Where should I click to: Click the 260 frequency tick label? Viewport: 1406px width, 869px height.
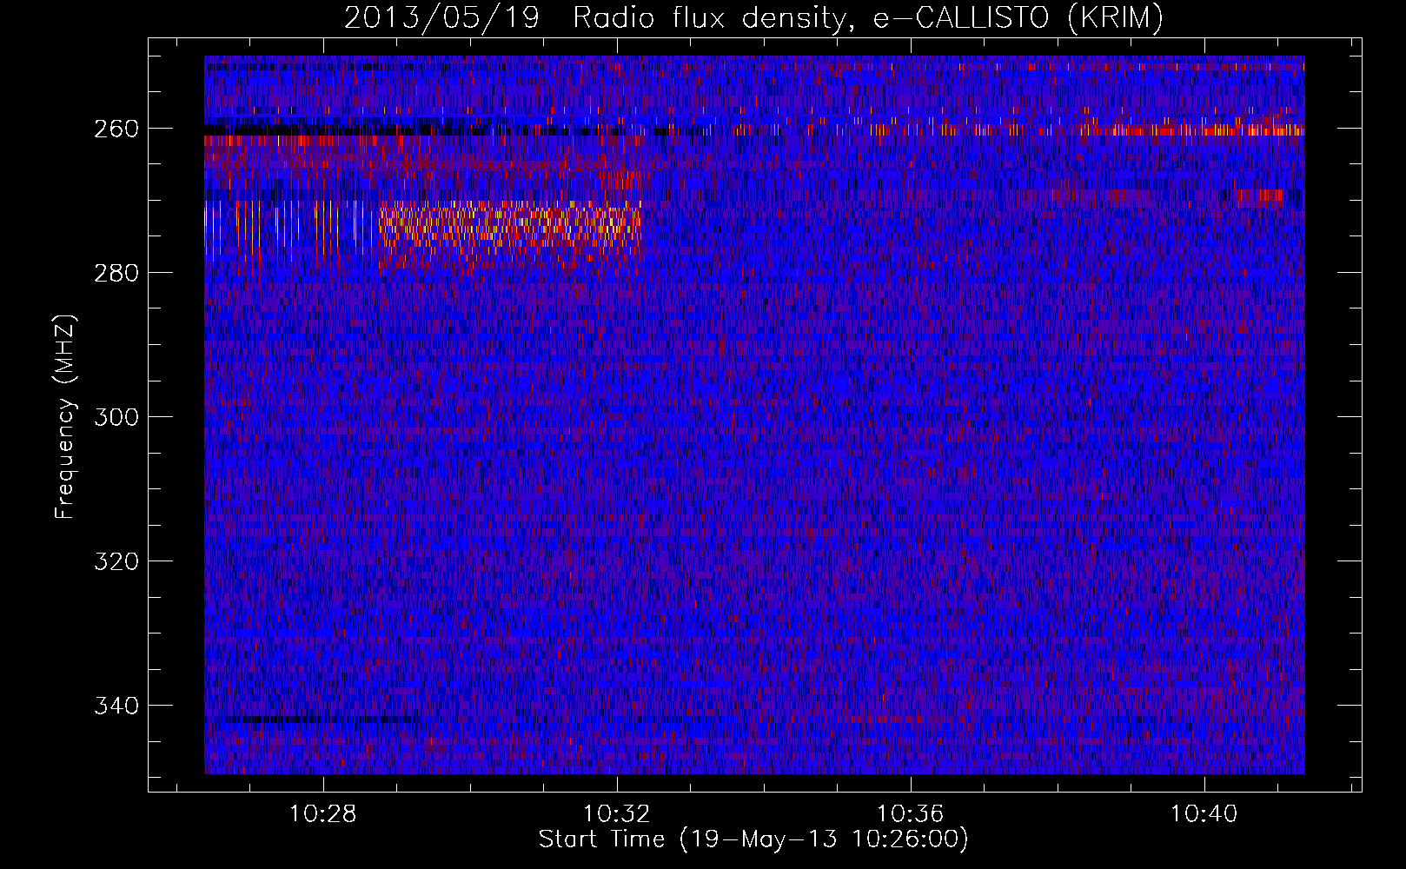pyautogui.click(x=116, y=129)
